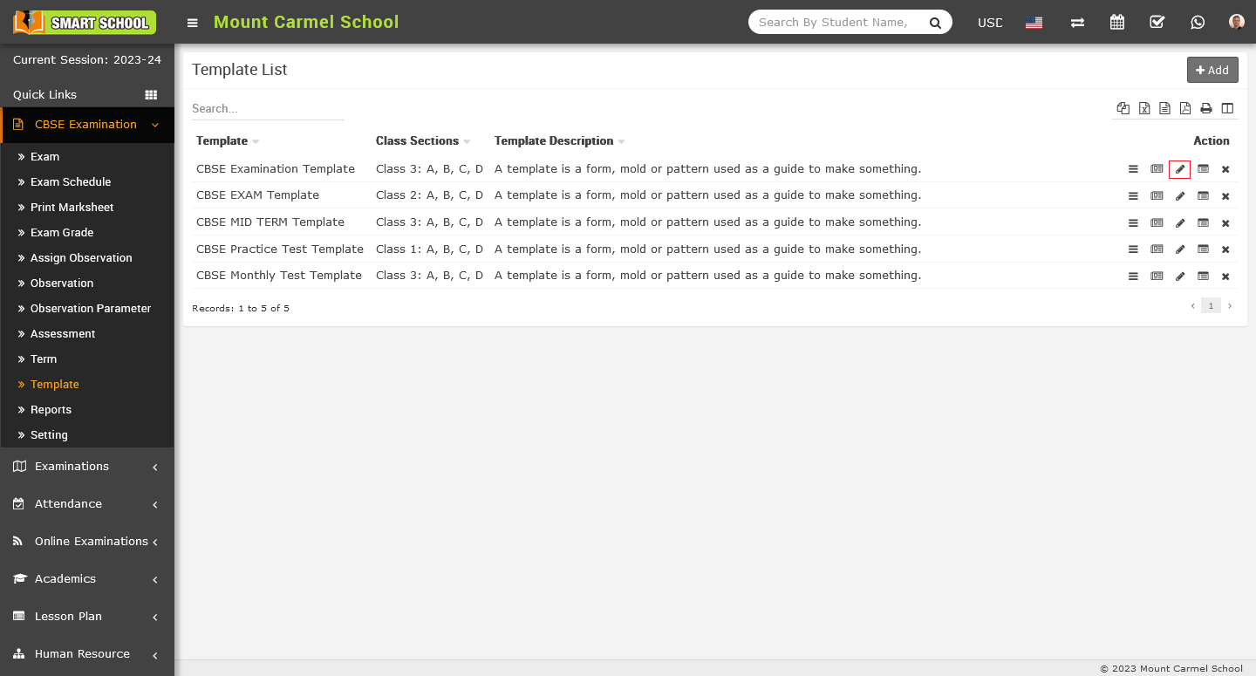This screenshot has width=1256, height=676.
Task: Open the task checklist icon in header
Action: pyautogui.click(x=1157, y=23)
